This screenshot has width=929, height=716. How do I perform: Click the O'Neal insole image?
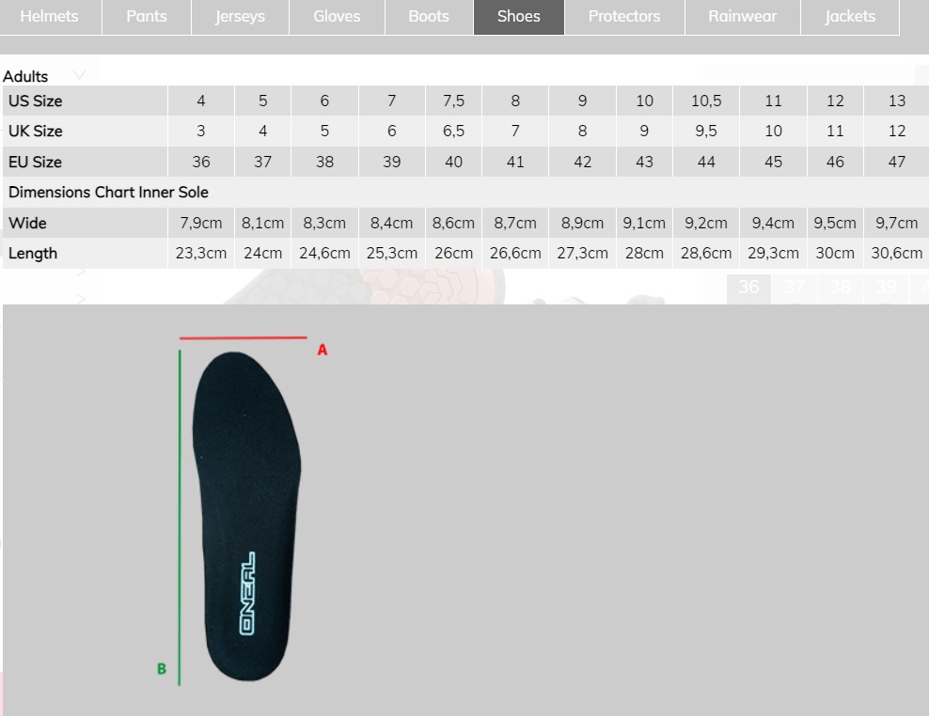pyautogui.click(x=246, y=517)
